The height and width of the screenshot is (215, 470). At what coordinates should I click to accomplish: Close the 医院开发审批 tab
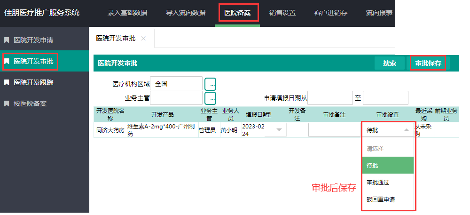(x=143, y=39)
